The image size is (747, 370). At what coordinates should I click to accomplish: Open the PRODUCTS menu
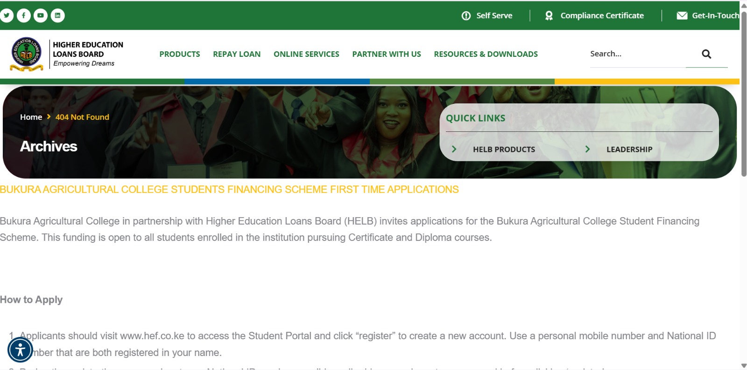[x=180, y=54]
